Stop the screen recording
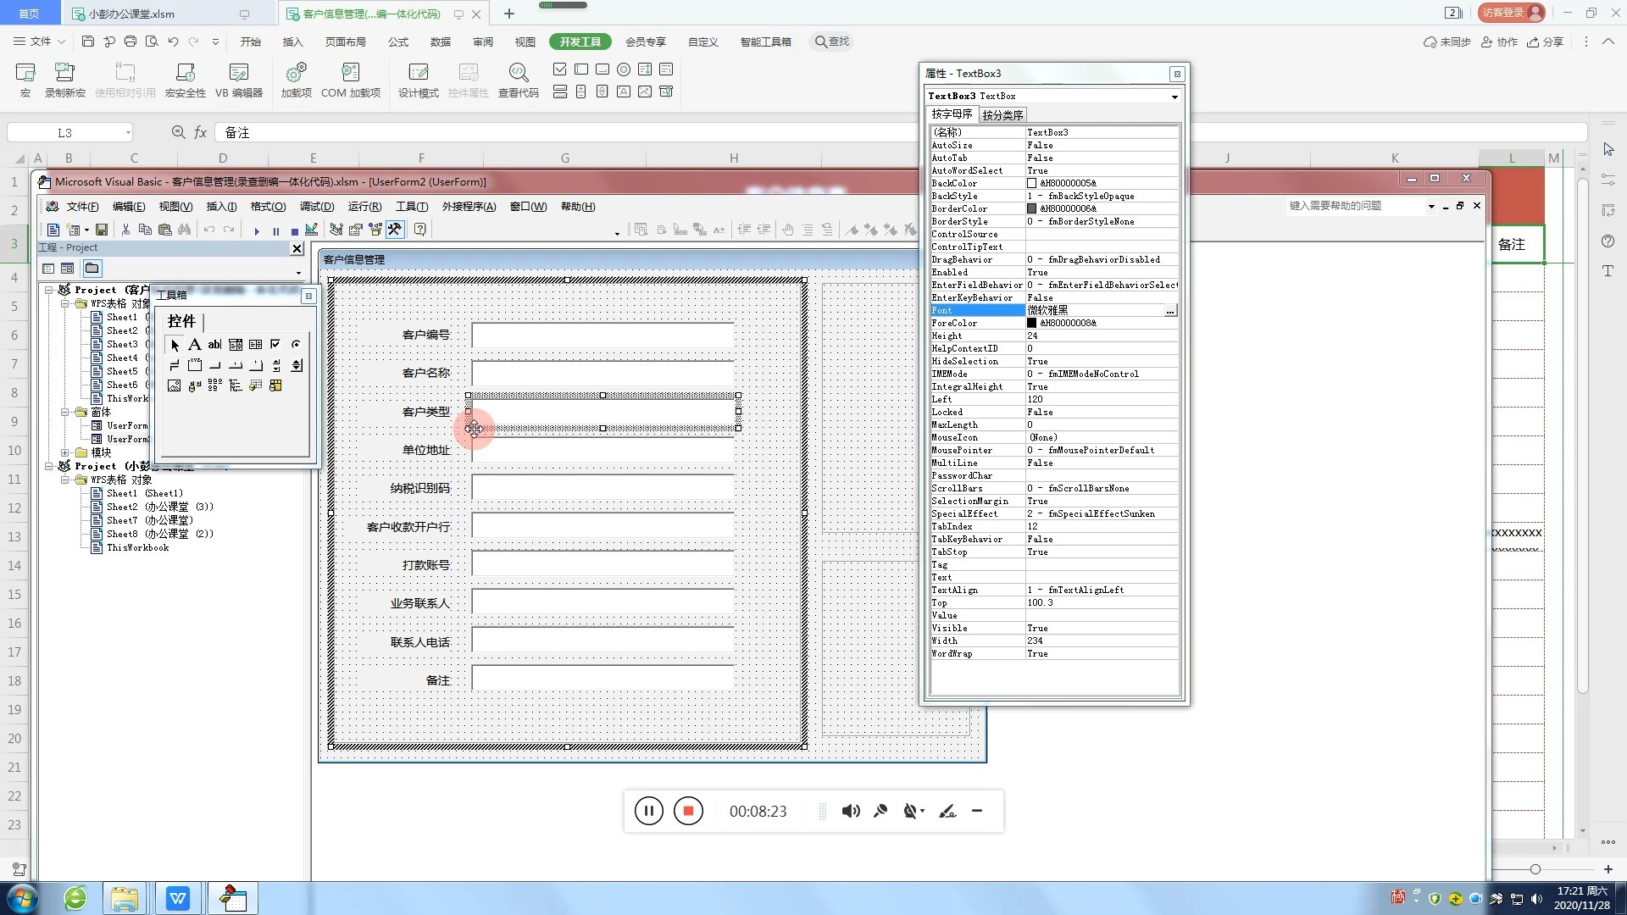This screenshot has width=1627, height=915. [688, 811]
